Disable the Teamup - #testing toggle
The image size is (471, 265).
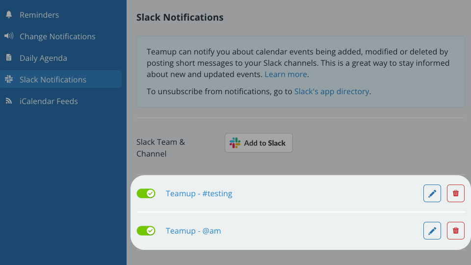click(x=146, y=193)
